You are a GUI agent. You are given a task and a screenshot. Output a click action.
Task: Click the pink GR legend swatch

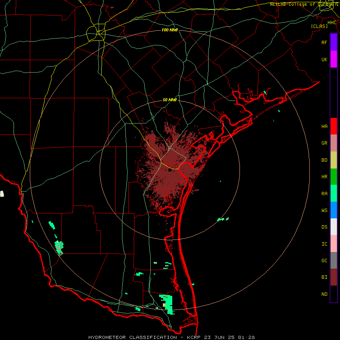[x=334, y=143]
